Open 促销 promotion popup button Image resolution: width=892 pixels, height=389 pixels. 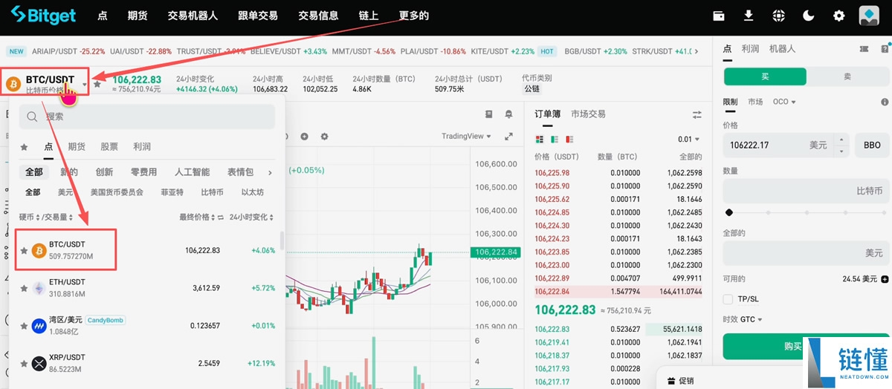tap(680, 380)
